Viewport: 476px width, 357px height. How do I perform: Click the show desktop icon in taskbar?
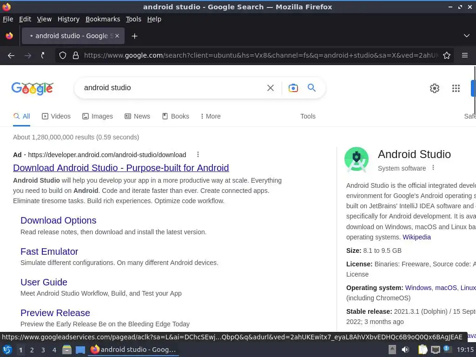(80, 350)
